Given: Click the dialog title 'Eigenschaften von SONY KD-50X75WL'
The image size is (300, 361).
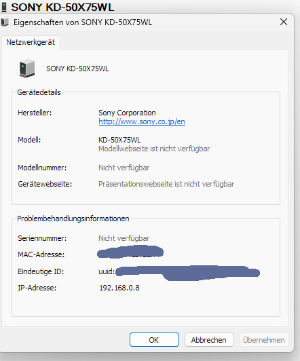Looking at the screenshot, I should coord(83,22).
